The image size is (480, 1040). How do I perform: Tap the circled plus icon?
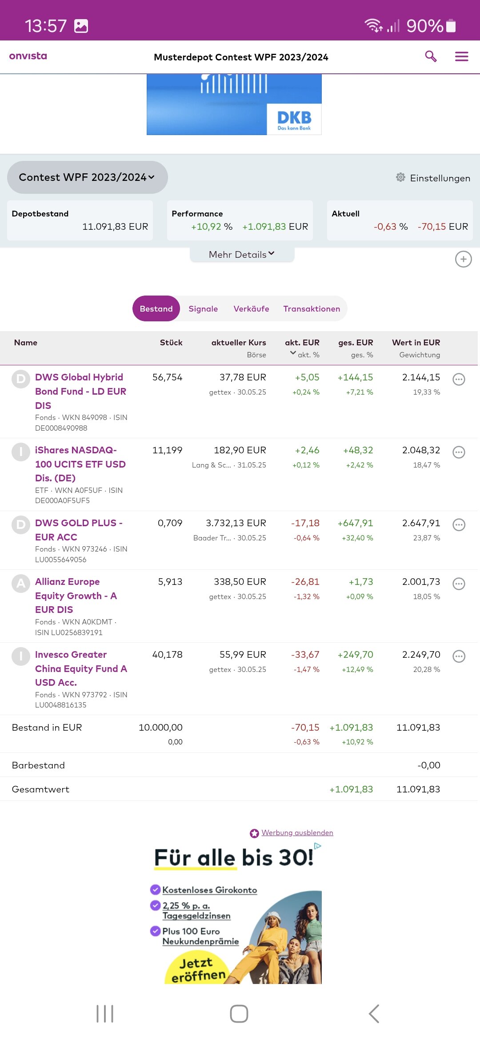pyautogui.click(x=463, y=259)
